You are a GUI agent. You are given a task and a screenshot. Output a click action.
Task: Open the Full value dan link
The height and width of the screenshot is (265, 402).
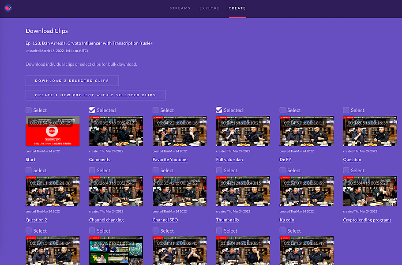(229, 159)
